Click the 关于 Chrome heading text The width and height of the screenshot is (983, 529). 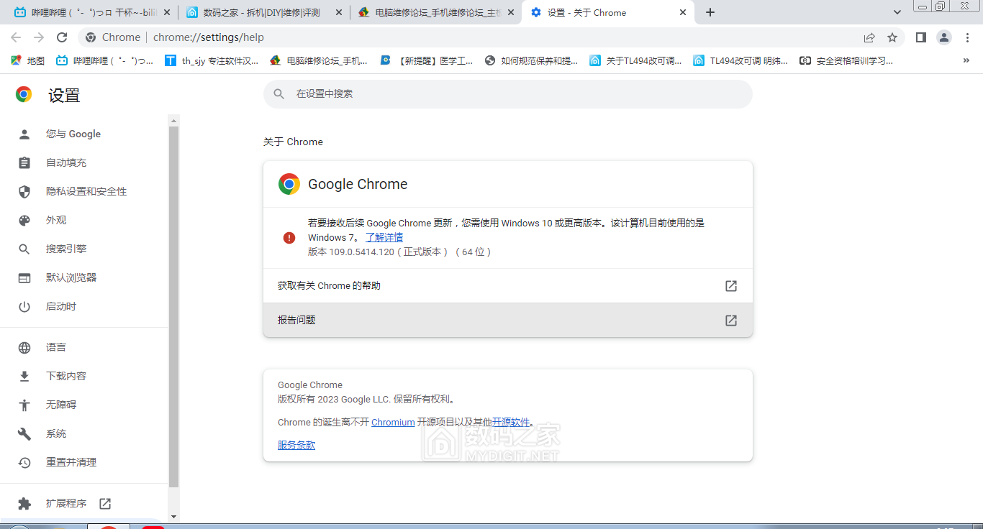tap(293, 142)
